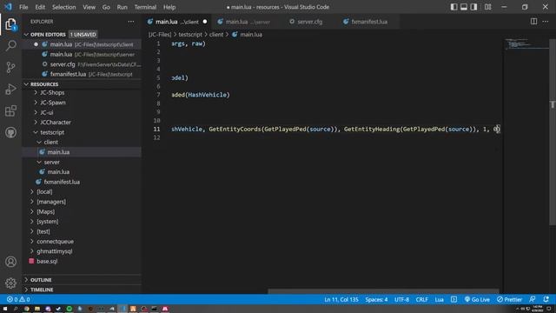Screen dimensions: 556x313
Task: Collapse the client folder
Action: click(50, 142)
